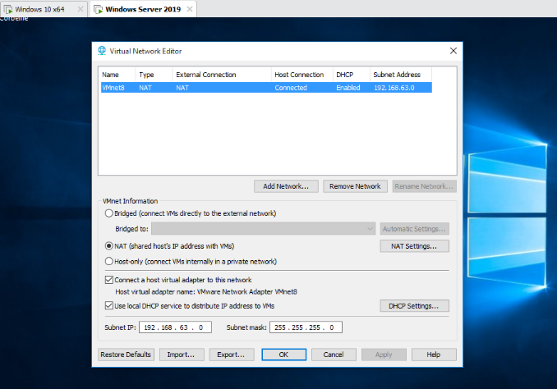The height and width of the screenshot is (389, 557).
Task: Select the Bridged radio button
Action: (x=109, y=213)
